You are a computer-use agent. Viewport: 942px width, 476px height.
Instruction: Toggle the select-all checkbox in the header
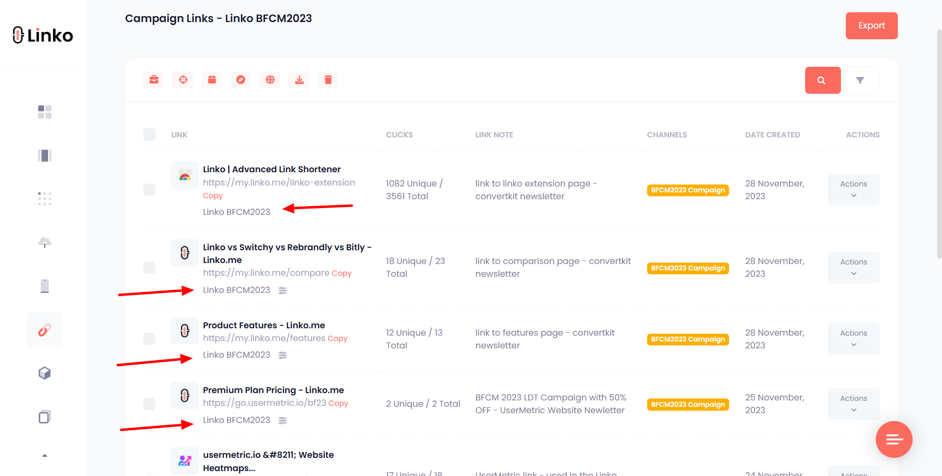149,134
